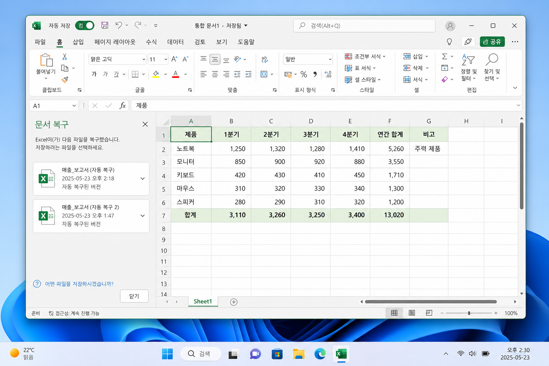The image size is (549, 366).
Task: Click the yellow fill color swatch
Action: click(156, 74)
